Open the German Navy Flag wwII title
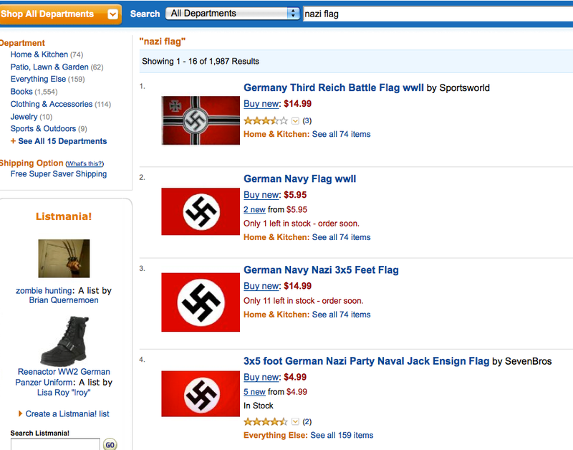 [299, 178]
